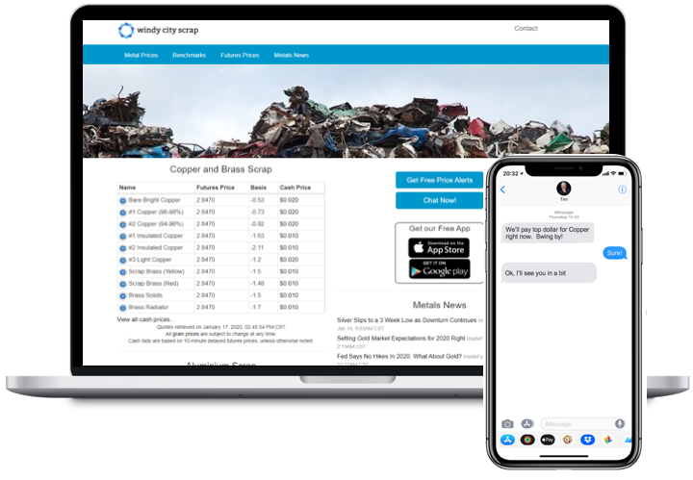Image resolution: width=693 pixels, height=480 pixels.
Task: Click the -1.63 basis value
Action: click(x=257, y=236)
